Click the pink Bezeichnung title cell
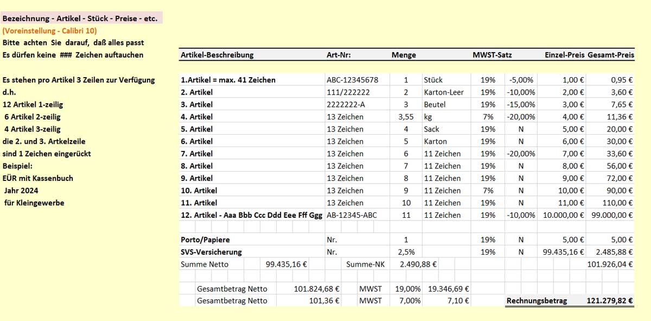Viewport: 651px width, 321px height. click(x=80, y=18)
